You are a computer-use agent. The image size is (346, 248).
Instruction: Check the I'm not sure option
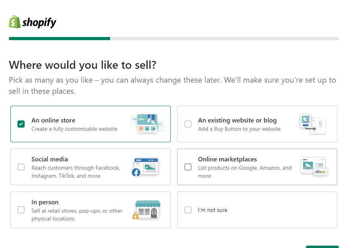[188, 210]
